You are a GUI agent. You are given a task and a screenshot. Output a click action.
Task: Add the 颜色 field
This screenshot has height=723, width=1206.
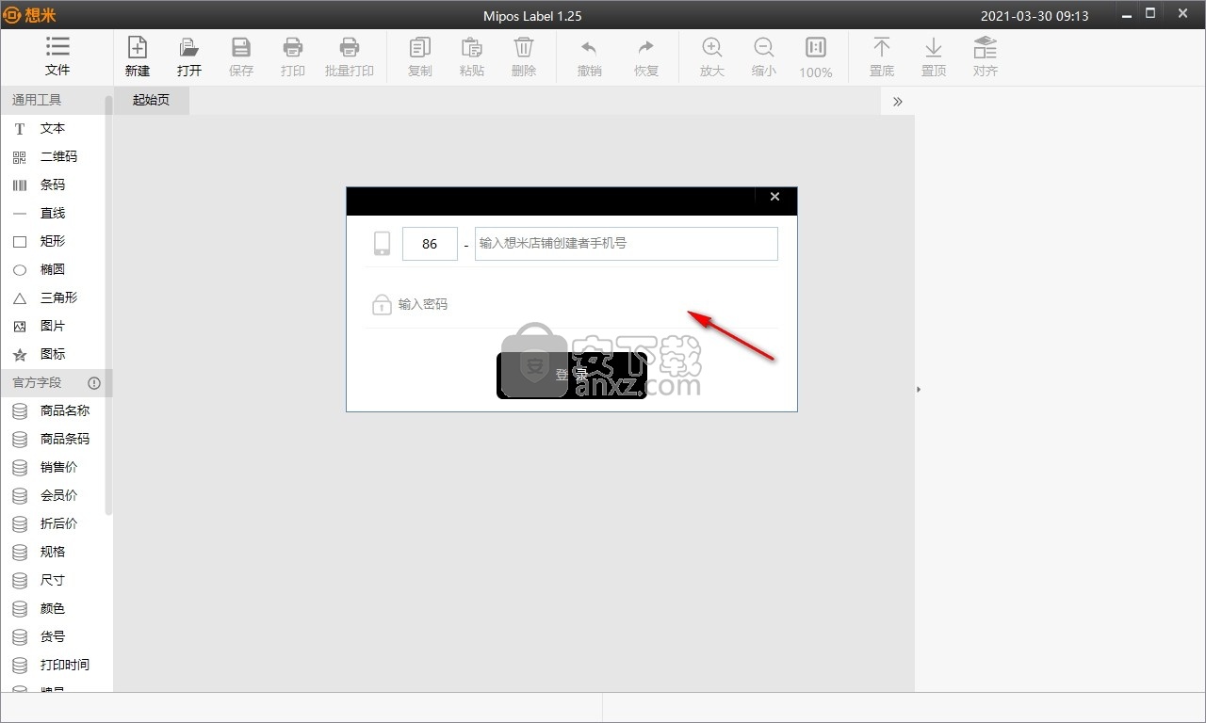click(53, 608)
